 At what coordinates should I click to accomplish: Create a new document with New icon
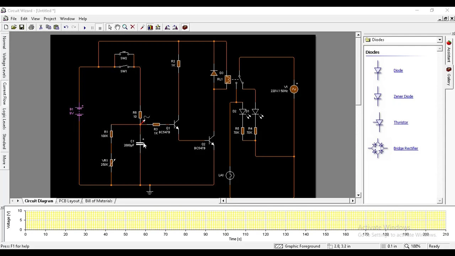point(6,27)
